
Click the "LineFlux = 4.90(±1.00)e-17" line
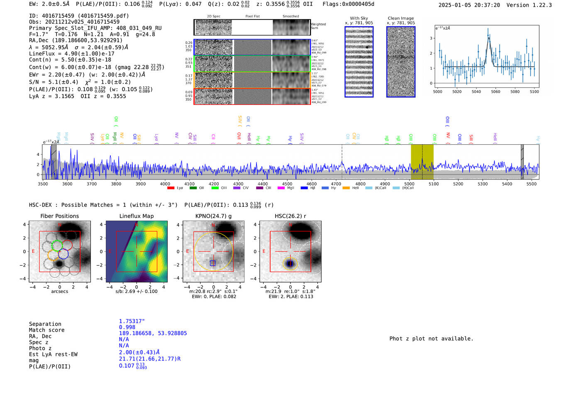click(72, 53)
